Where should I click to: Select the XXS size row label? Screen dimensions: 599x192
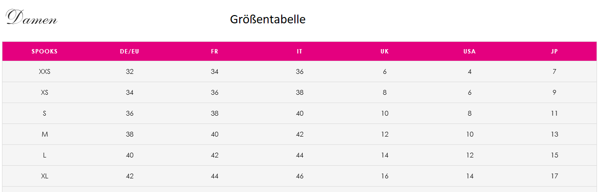click(44, 71)
